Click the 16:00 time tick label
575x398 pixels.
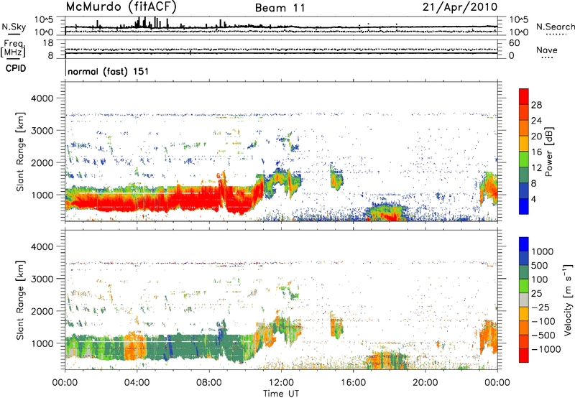tap(353, 383)
